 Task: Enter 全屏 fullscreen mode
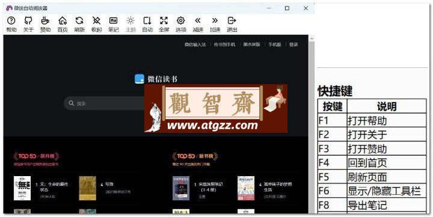point(164,20)
